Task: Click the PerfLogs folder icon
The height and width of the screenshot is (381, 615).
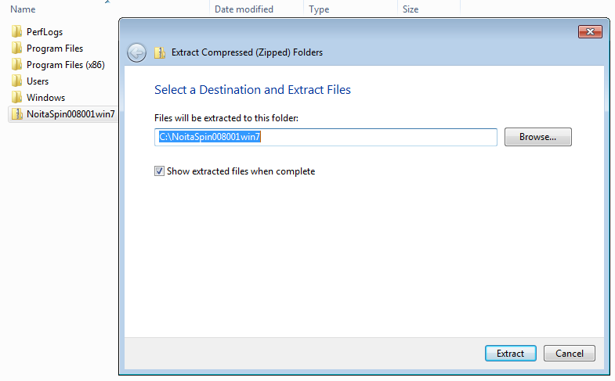Action: pos(17,32)
